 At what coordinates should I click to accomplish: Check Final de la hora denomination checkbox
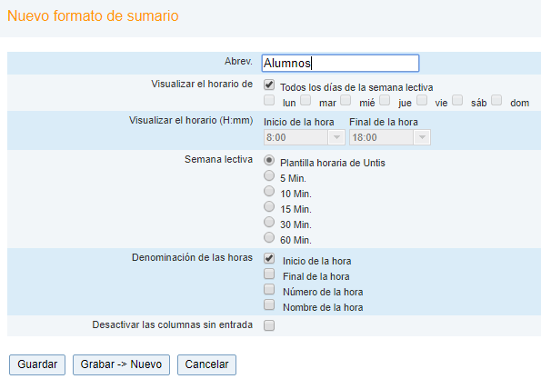[x=269, y=274]
